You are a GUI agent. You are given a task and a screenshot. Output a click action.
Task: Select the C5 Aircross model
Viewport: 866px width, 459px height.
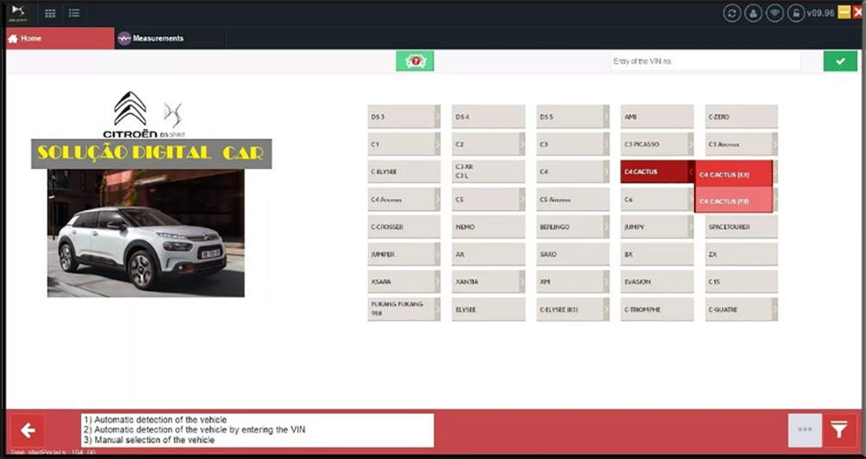(x=573, y=199)
